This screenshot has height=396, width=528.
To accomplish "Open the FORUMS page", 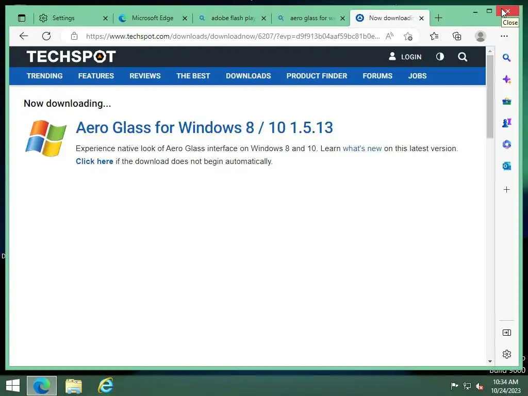I will 377,76.
